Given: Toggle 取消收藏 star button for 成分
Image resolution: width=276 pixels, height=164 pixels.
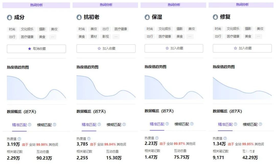Looking at the screenshot, I should click(36, 49).
